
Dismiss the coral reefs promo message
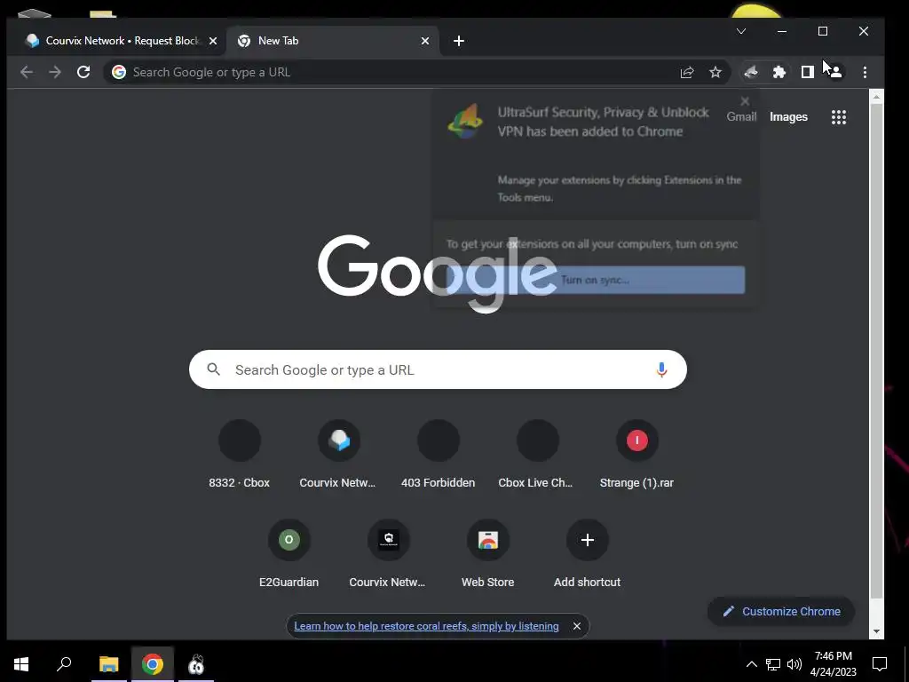click(x=577, y=626)
